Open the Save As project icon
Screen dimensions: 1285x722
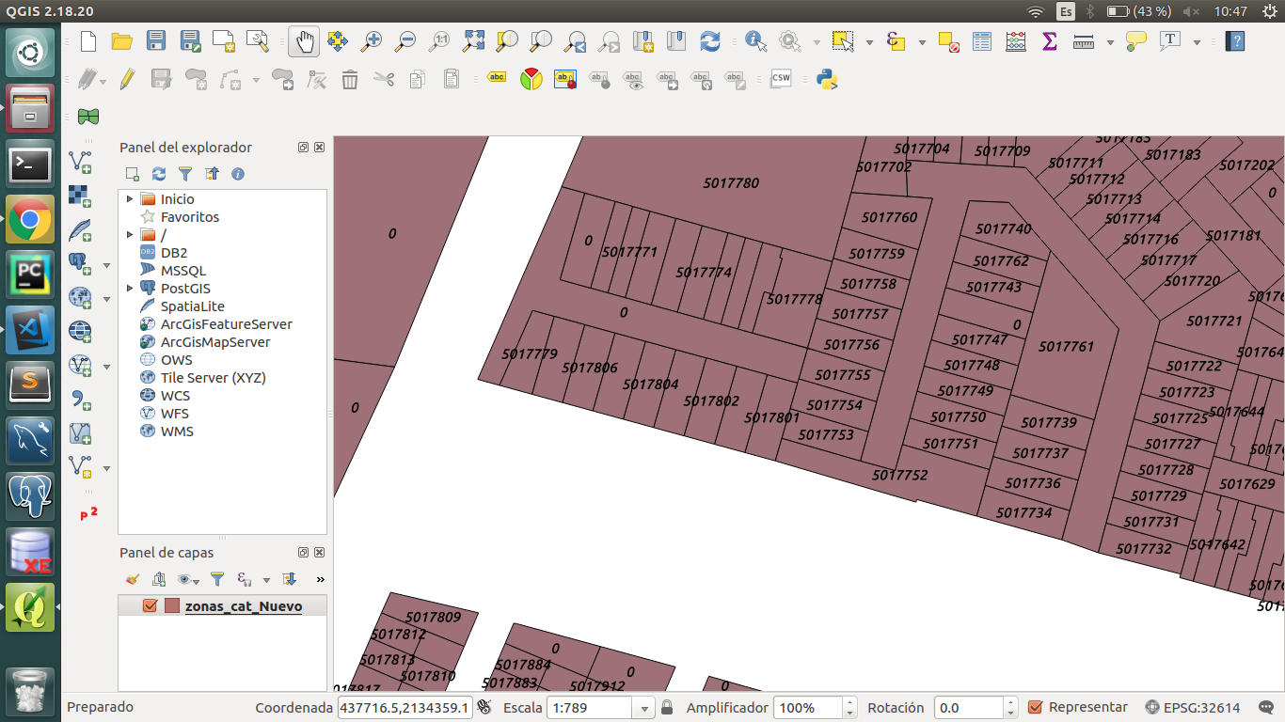tap(191, 41)
